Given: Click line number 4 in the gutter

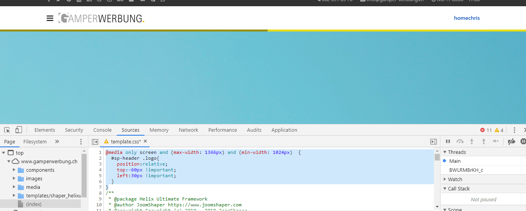Looking at the screenshot, I should pos(100,170).
